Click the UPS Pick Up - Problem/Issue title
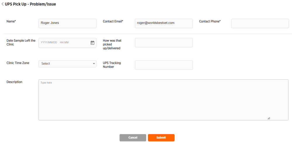The image size is (292, 142). click(x=30, y=4)
